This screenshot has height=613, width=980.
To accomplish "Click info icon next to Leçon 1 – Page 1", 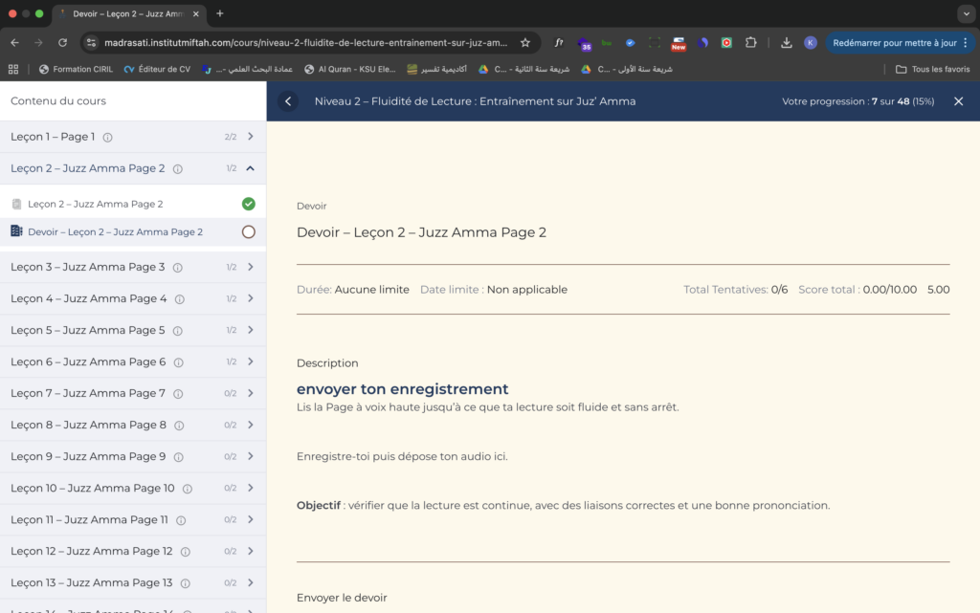I will coord(107,137).
